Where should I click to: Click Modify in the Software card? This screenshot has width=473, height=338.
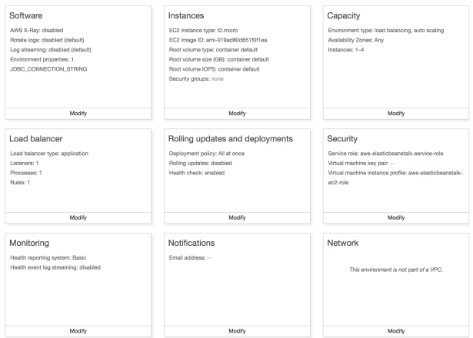(78, 113)
